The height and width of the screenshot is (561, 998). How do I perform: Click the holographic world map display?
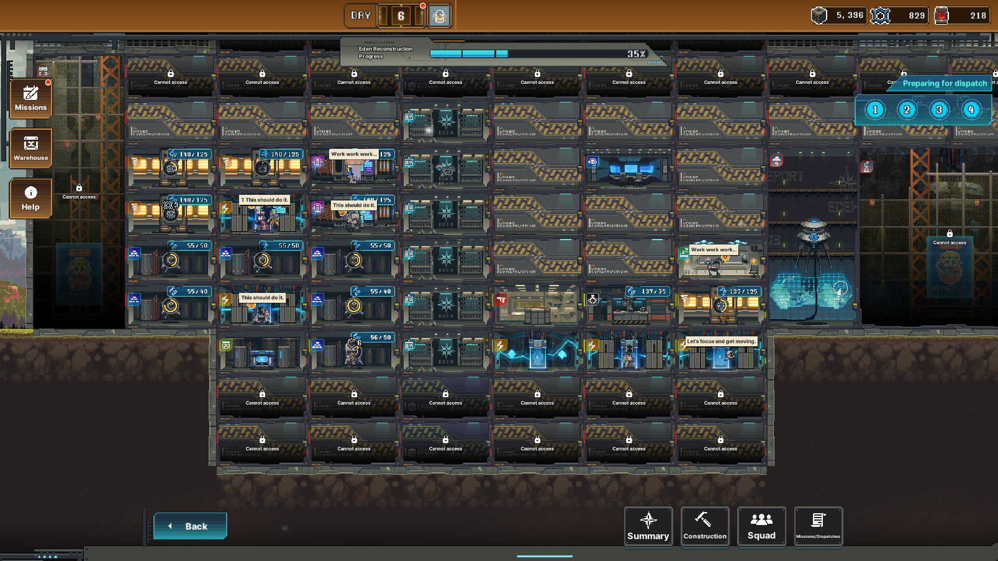812,290
